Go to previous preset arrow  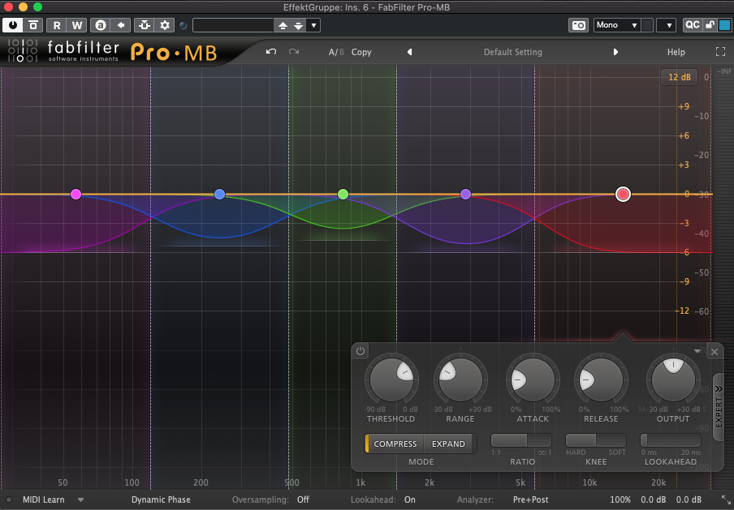(409, 52)
